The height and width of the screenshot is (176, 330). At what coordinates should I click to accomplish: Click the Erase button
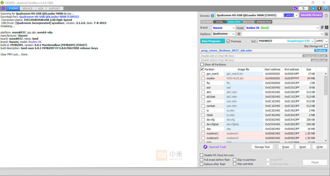286,147
